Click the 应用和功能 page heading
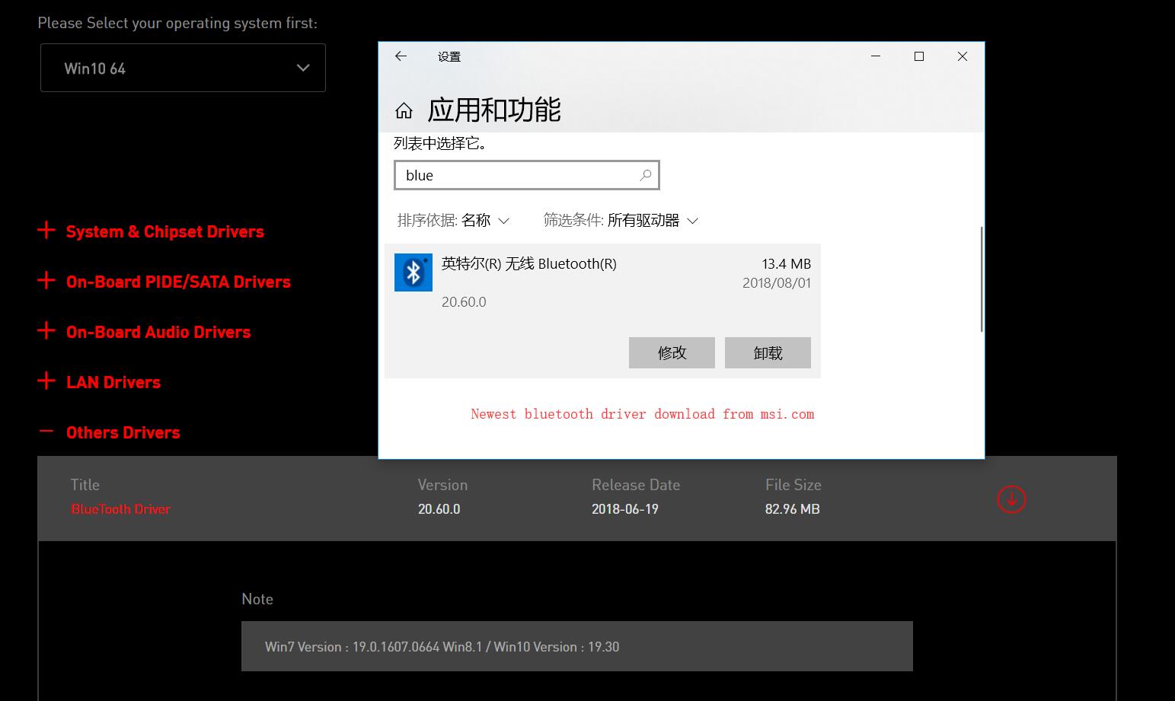This screenshot has height=701, width=1175. (494, 110)
